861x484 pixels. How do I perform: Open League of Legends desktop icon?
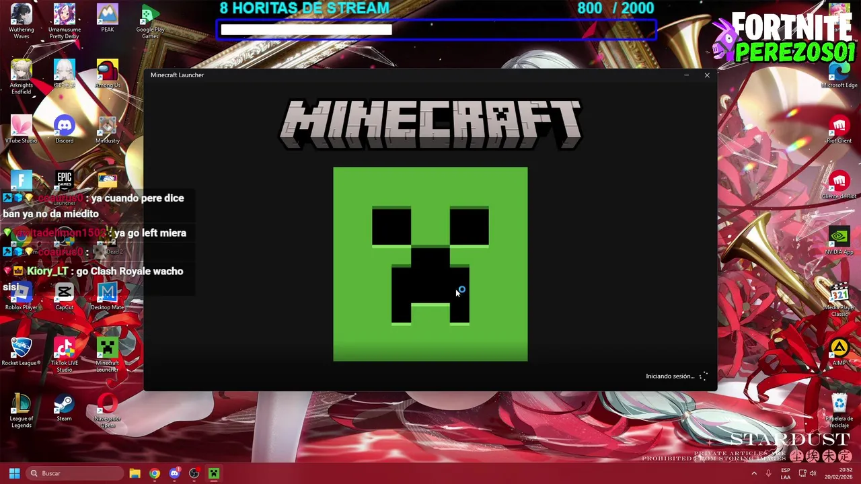click(x=22, y=410)
